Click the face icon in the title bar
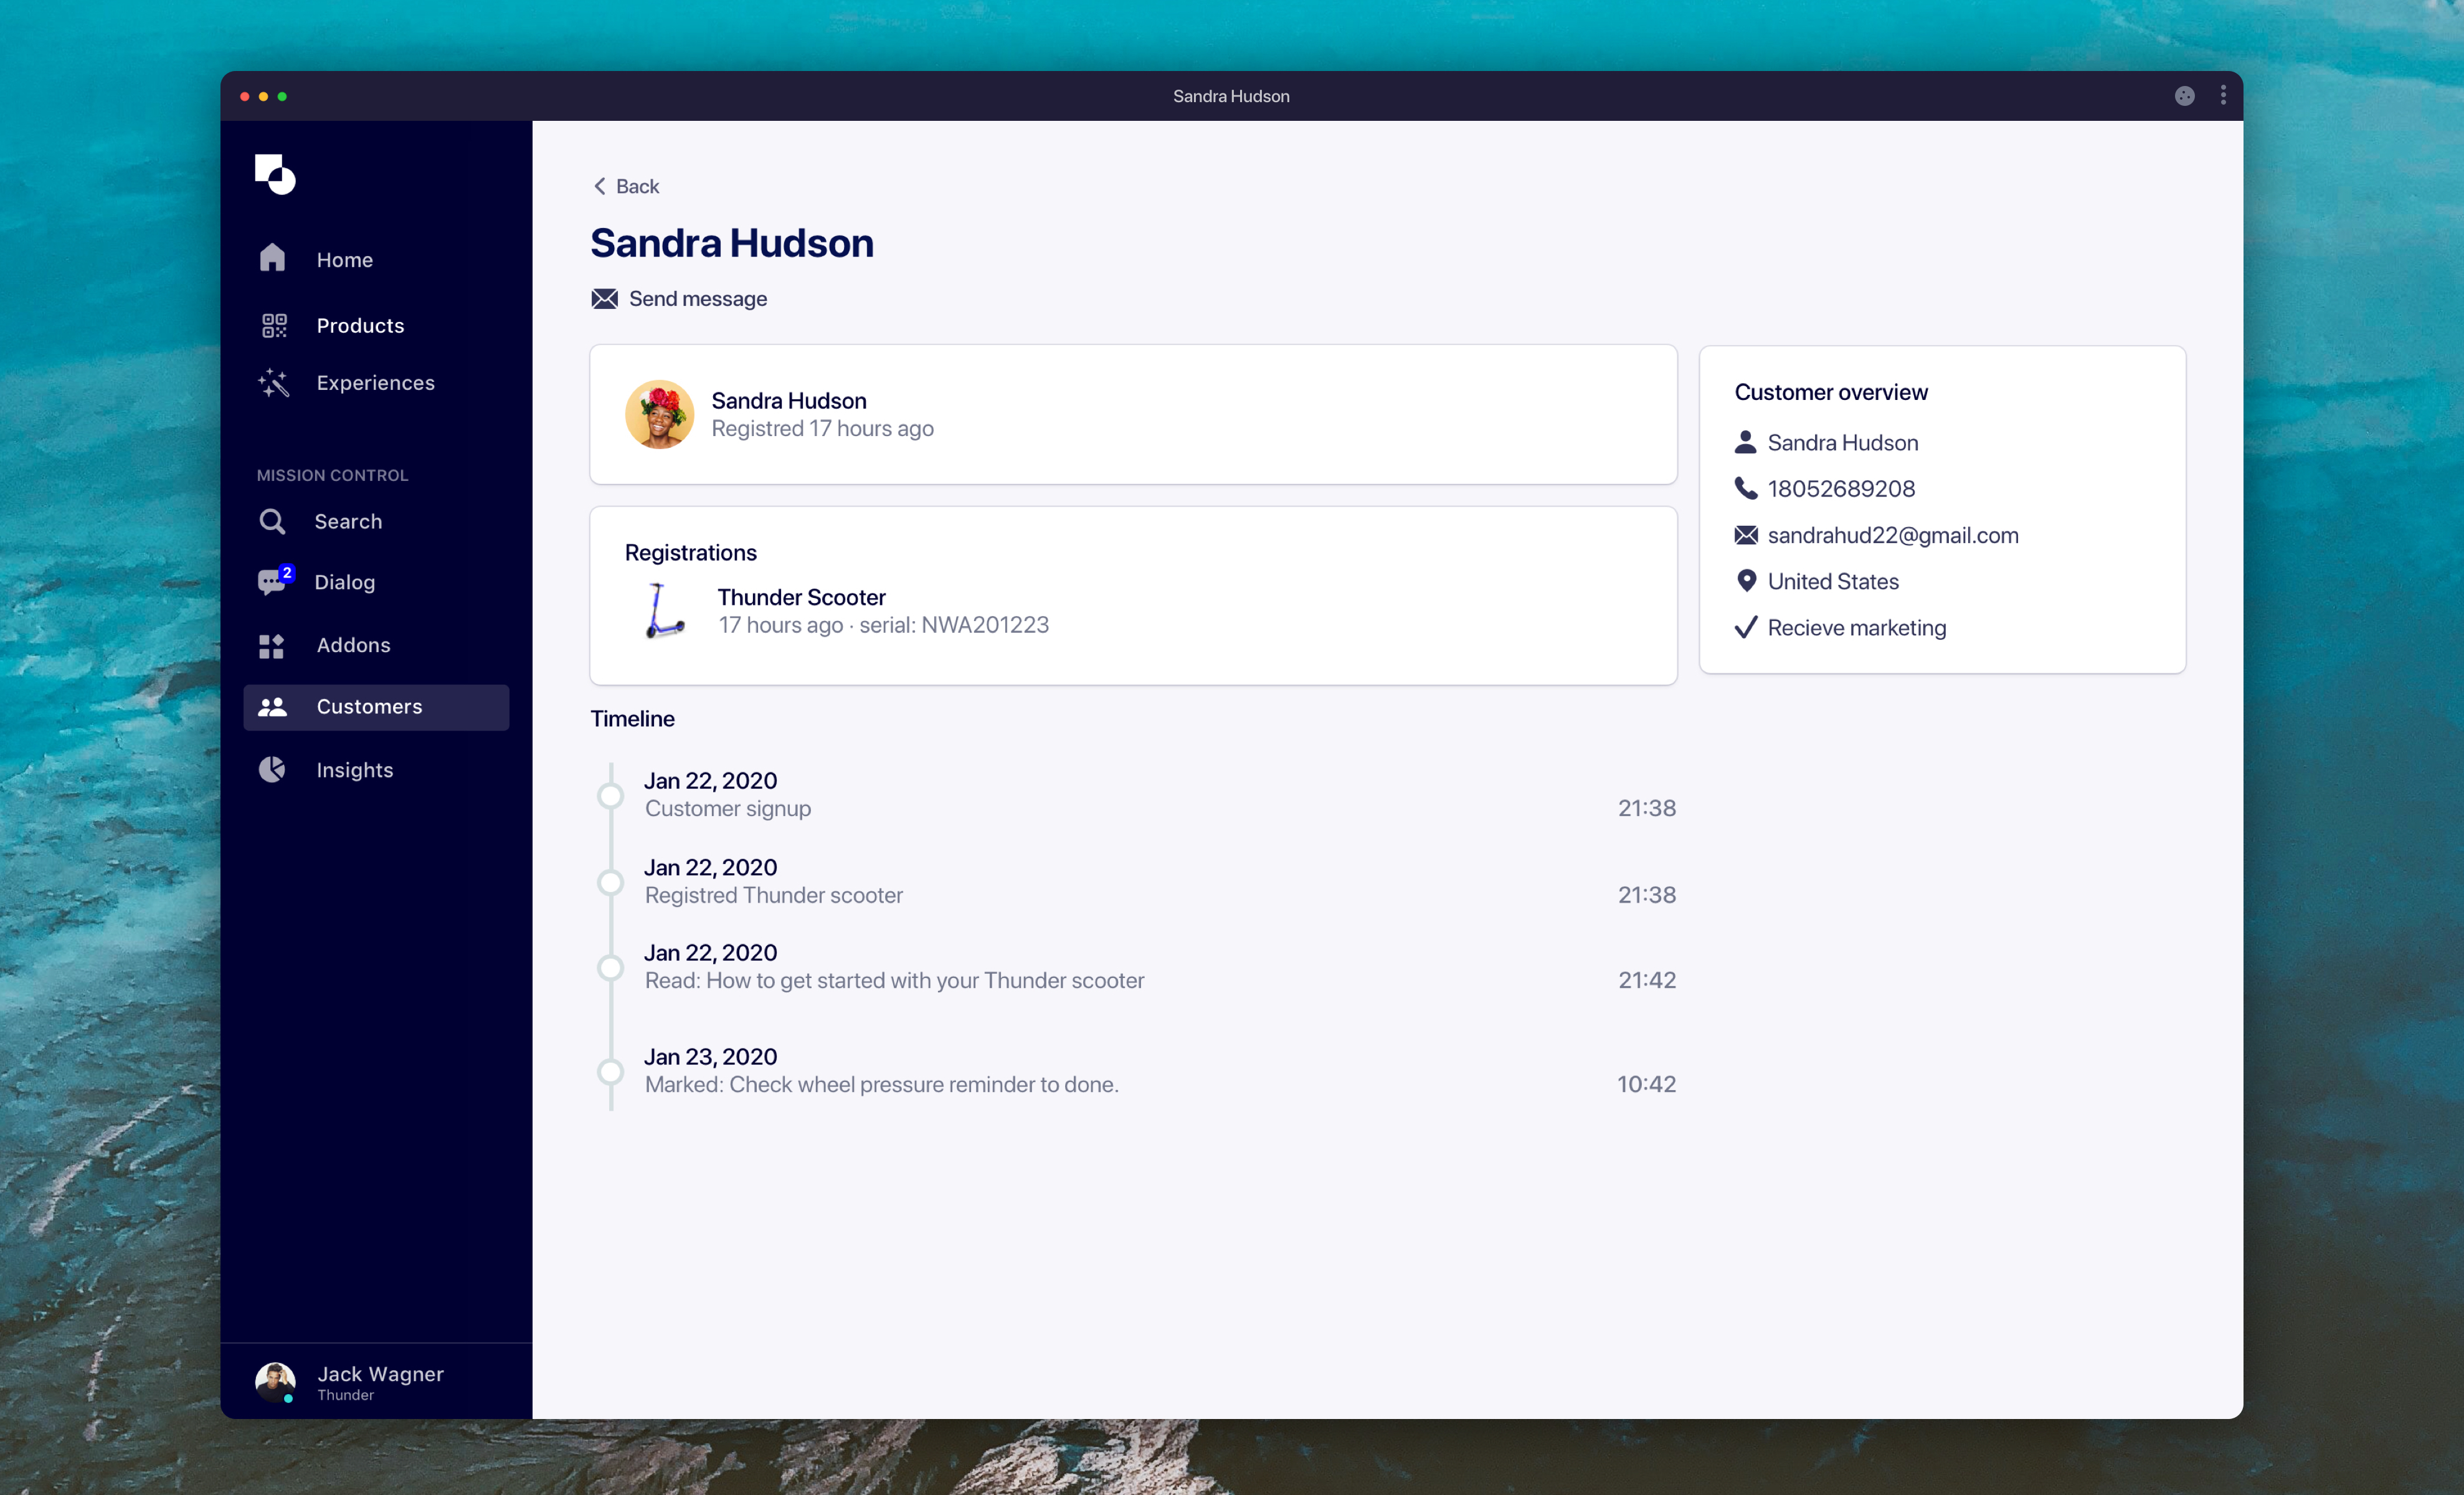Screen dimensions: 2464x1495 tap(2184, 96)
